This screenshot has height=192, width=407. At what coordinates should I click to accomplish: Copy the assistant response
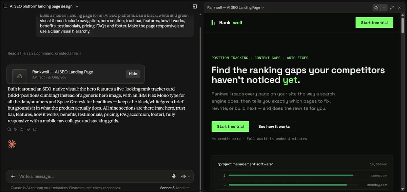[9, 129]
